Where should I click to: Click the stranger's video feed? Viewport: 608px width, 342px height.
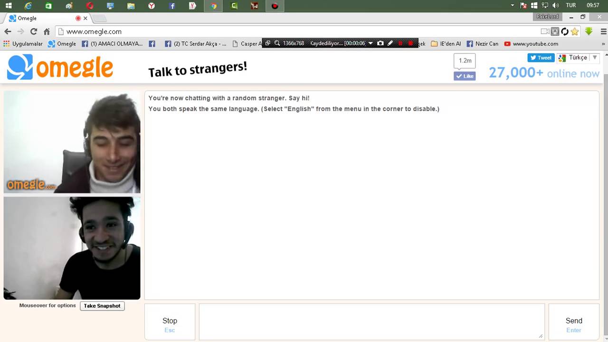click(x=72, y=142)
